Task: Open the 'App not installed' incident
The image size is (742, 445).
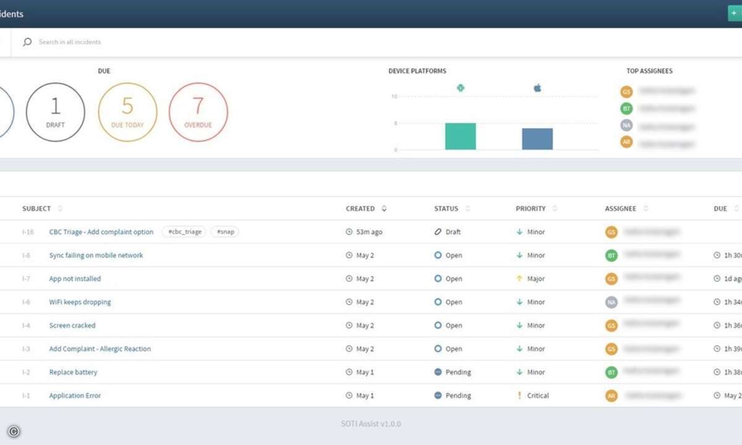Action: point(75,279)
